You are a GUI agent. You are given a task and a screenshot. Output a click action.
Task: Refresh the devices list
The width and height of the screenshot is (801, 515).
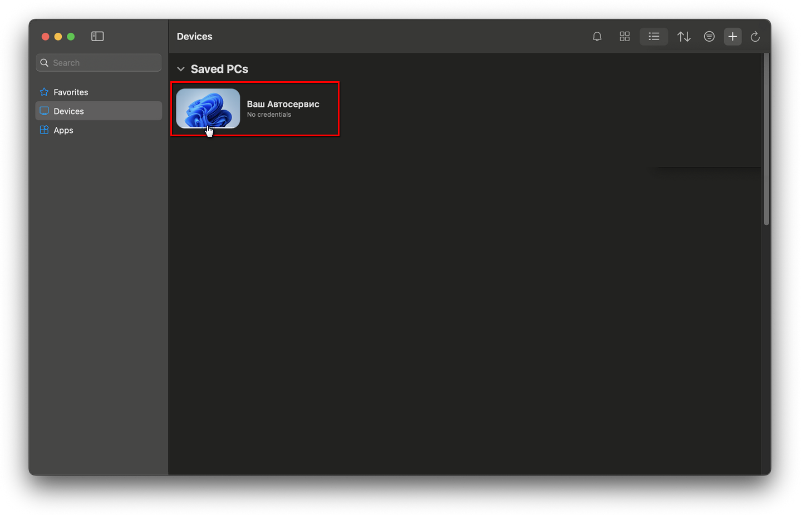pos(755,37)
